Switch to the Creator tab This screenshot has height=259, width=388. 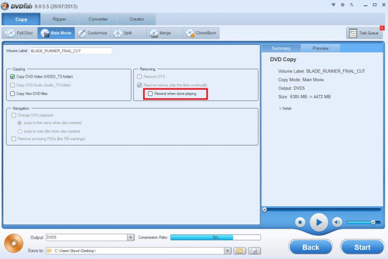point(137,19)
